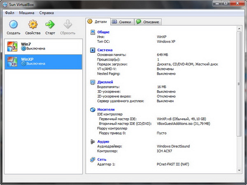Start the machine with green Старт arrow
247x185 pixels.
(50, 24)
